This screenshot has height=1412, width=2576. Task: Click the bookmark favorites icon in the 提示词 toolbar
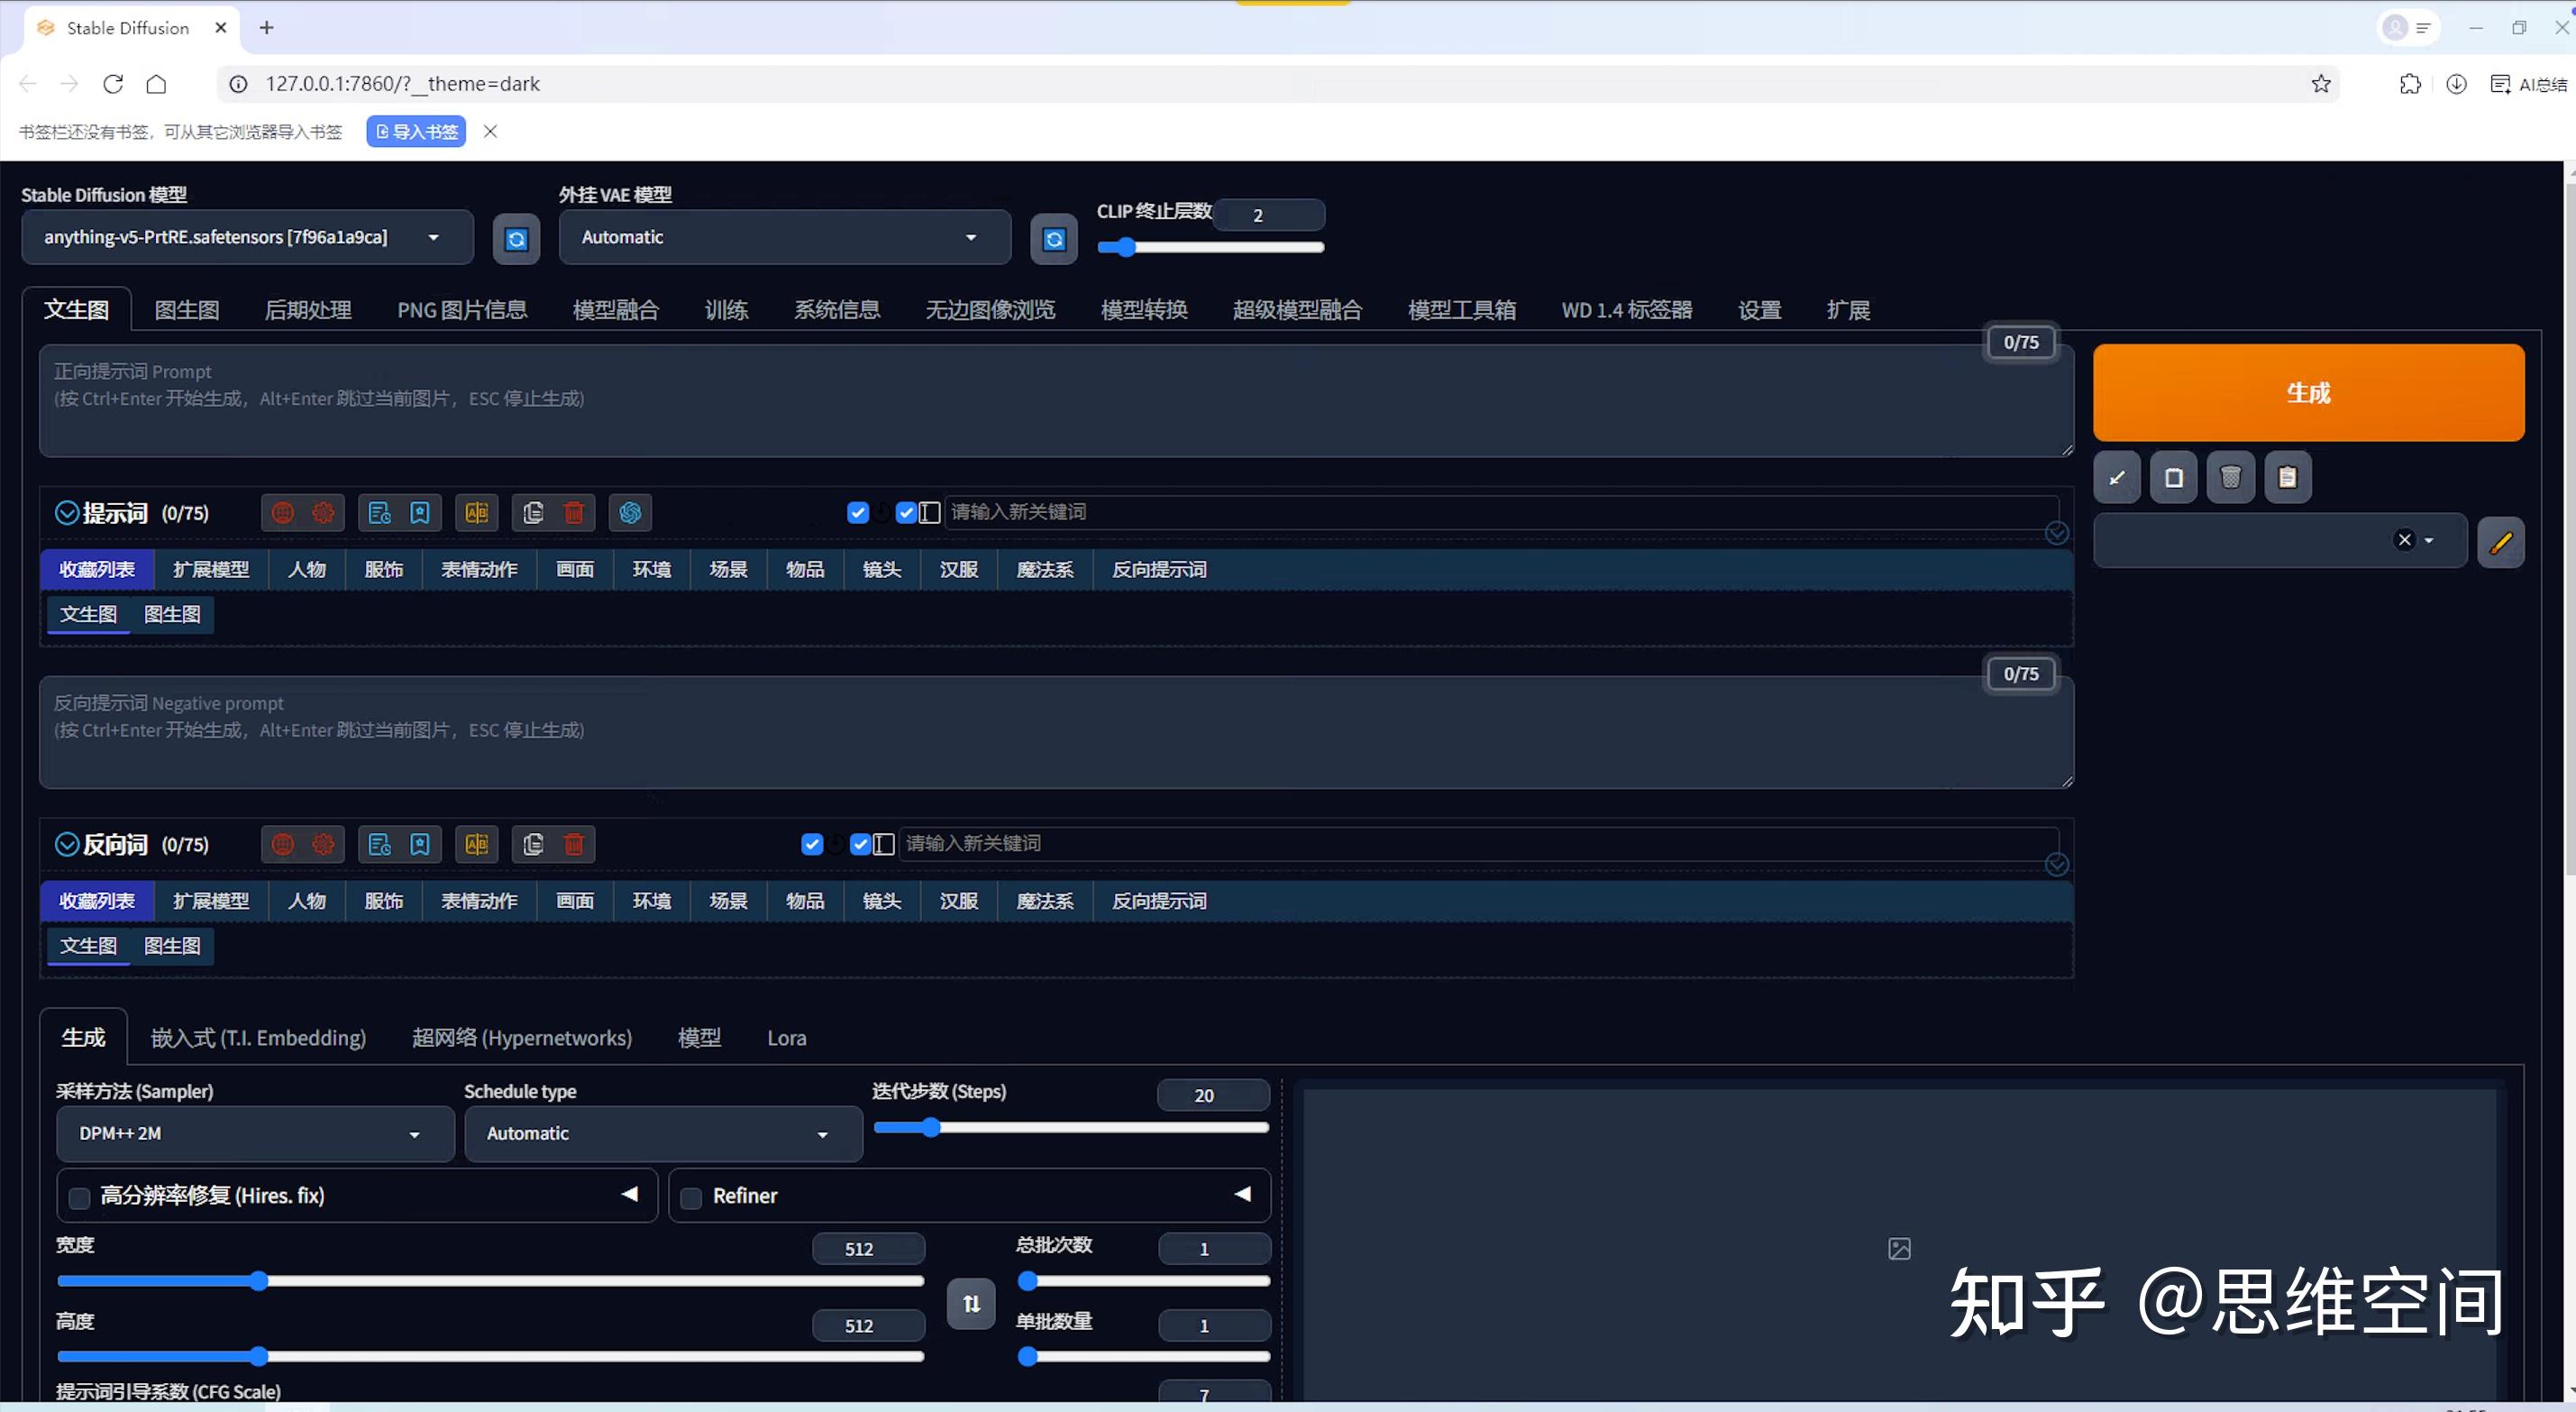coord(420,512)
